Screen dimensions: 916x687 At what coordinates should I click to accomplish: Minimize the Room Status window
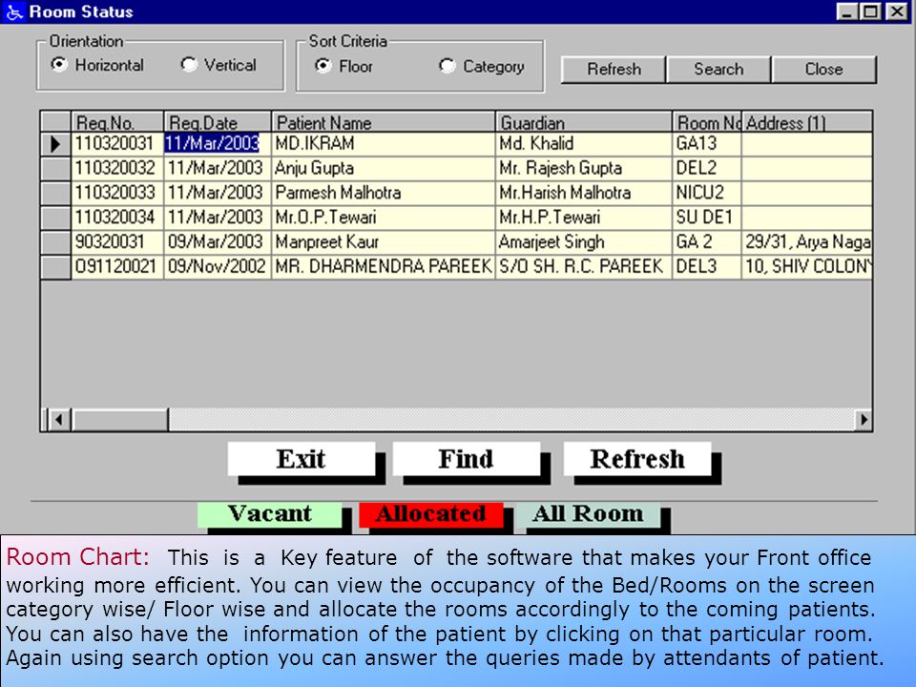tap(846, 11)
